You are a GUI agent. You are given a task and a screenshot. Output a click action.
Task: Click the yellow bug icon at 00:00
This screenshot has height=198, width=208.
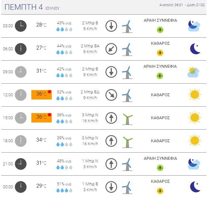point(160,191)
